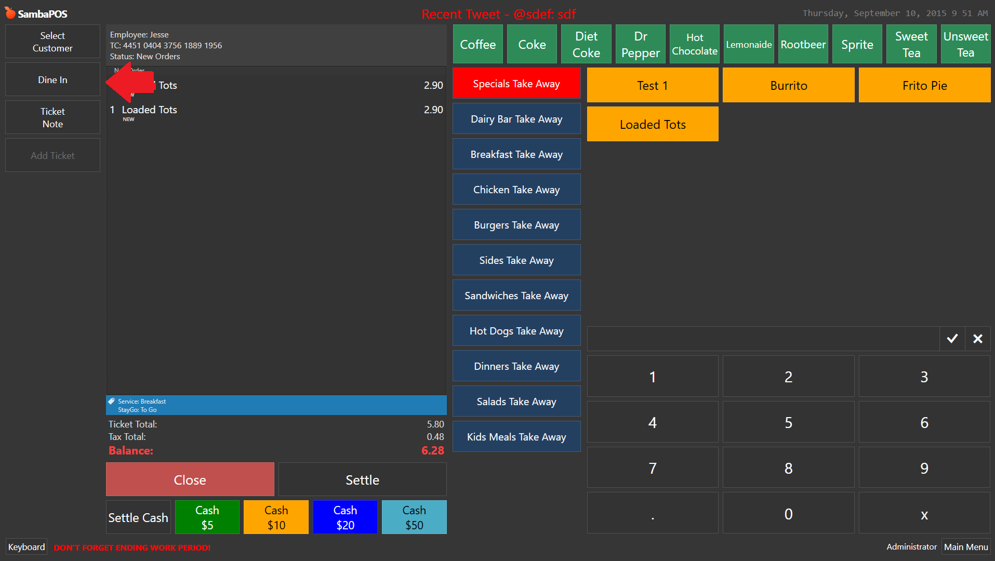The height and width of the screenshot is (561, 995).
Task: Settle the ticket with Cash $20
Action: point(344,517)
